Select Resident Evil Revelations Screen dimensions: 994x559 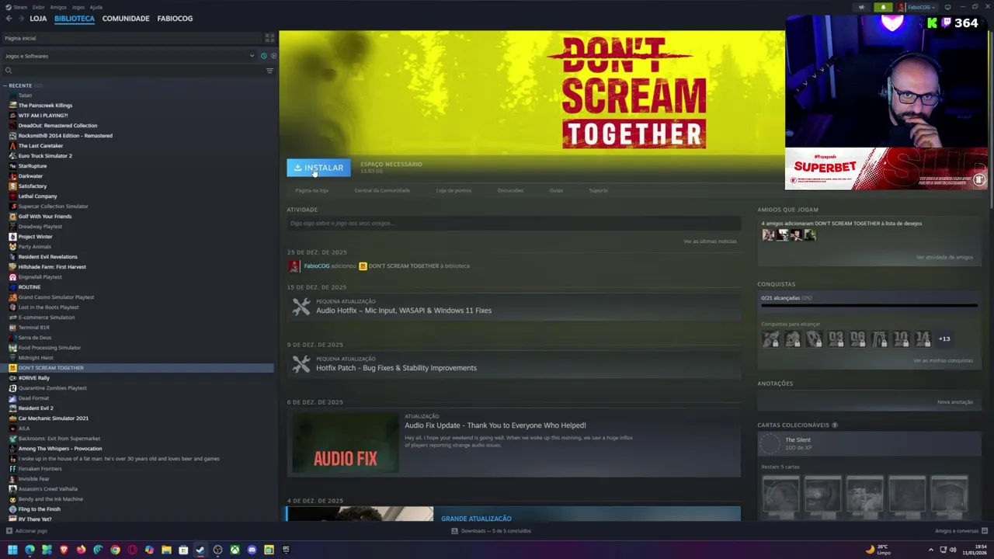click(x=47, y=257)
